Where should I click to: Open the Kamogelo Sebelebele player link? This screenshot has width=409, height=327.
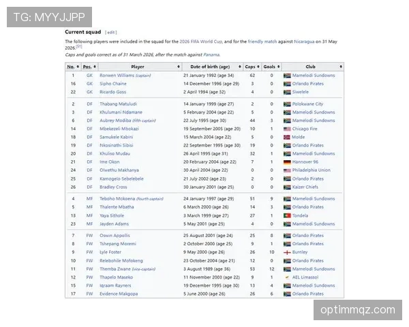pyautogui.click(x=121, y=179)
